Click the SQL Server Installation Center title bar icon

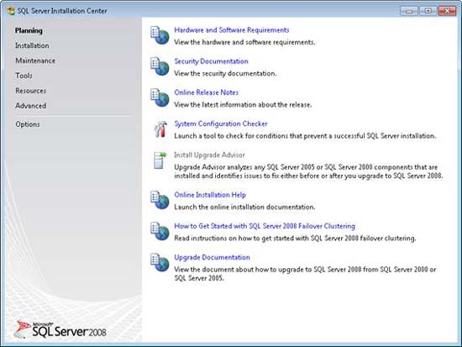pos(11,11)
